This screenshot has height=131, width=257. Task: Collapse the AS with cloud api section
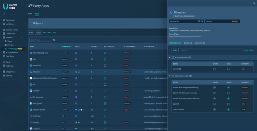point(170,76)
